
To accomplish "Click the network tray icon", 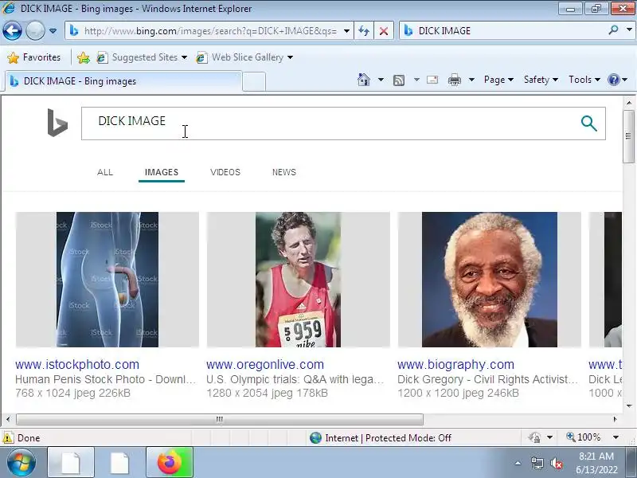I will coord(537,463).
